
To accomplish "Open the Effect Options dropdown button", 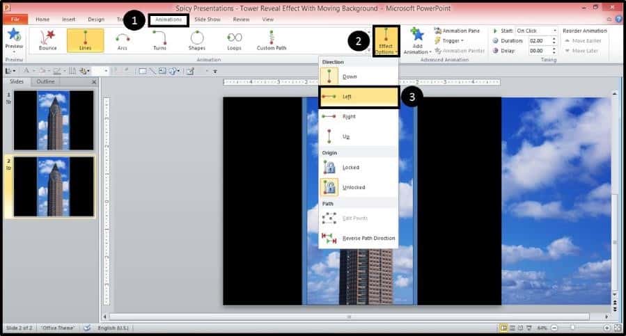I will click(x=386, y=41).
